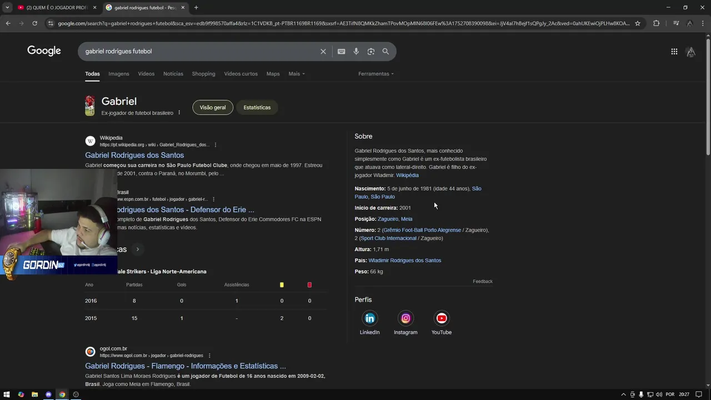This screenshot has width=711, height=400.
Task: Open the Grêmio Foot-Ball Porto Alegrense link
Action: click(x=422, y=230)
